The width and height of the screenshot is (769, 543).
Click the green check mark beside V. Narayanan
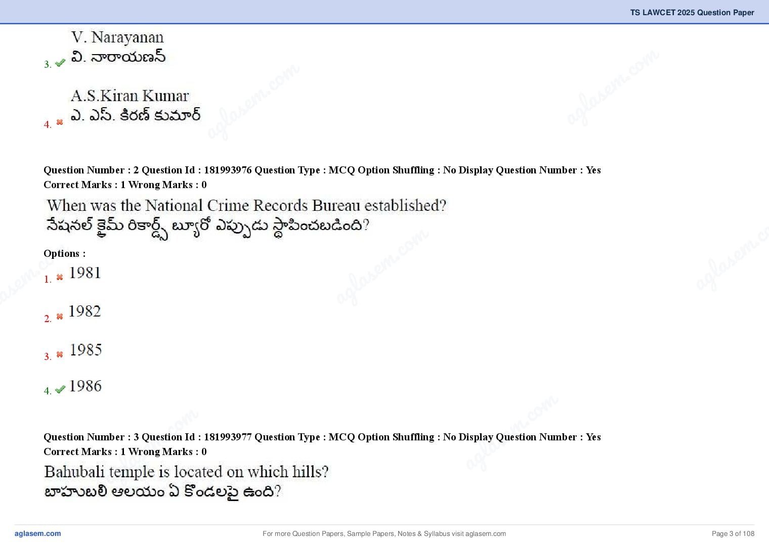click(60, 63)
